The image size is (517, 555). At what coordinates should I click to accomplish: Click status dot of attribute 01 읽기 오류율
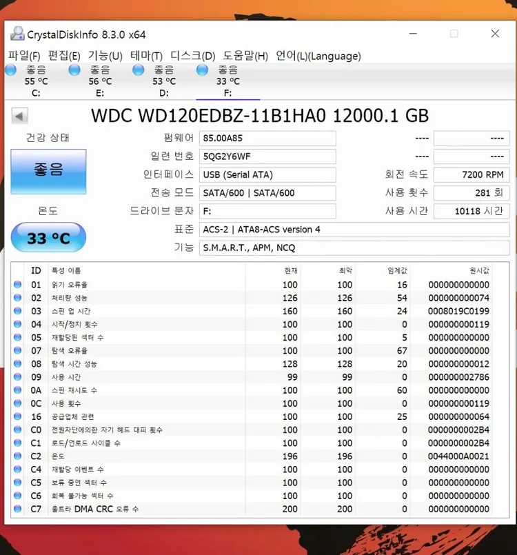pos(17,285)
